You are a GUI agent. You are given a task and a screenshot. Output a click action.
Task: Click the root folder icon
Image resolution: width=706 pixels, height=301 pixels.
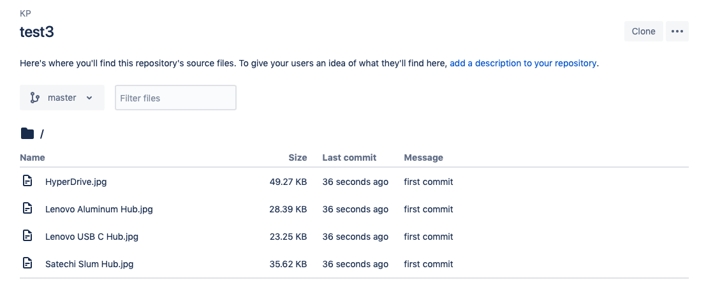point(27,133)
